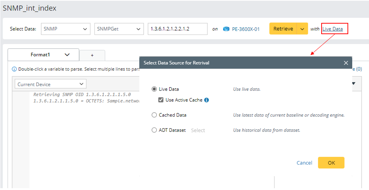Select the Cached Data radio option
This screenshot has width=369, height=190.
154,115
